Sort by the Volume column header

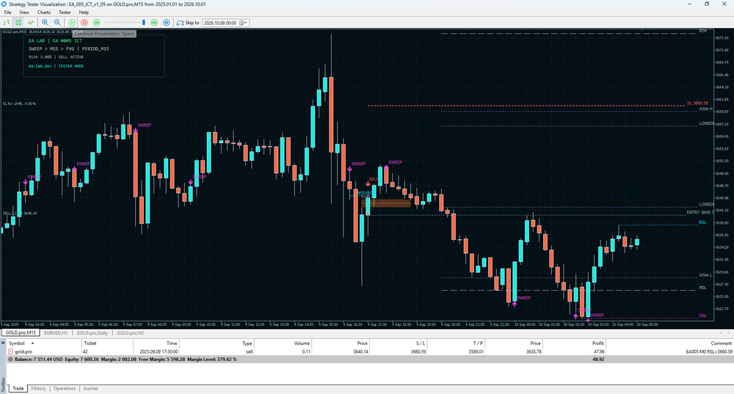[x=283, y=343]
